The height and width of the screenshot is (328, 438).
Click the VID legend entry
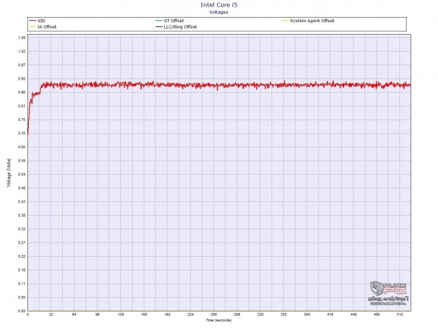pyautogui.click(x=37, y=21)
